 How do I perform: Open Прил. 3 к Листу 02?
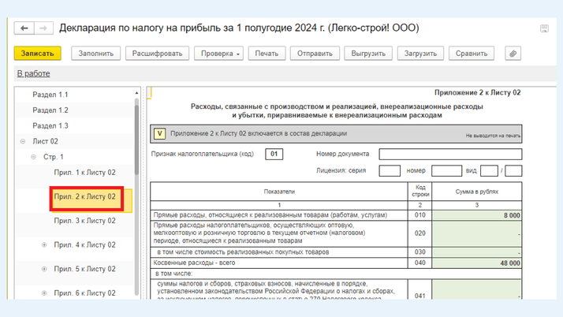coord(84,221)
